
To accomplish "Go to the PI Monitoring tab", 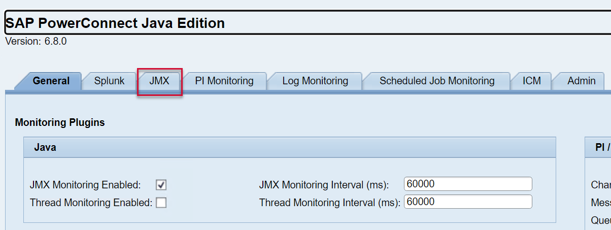I will 224,81.
